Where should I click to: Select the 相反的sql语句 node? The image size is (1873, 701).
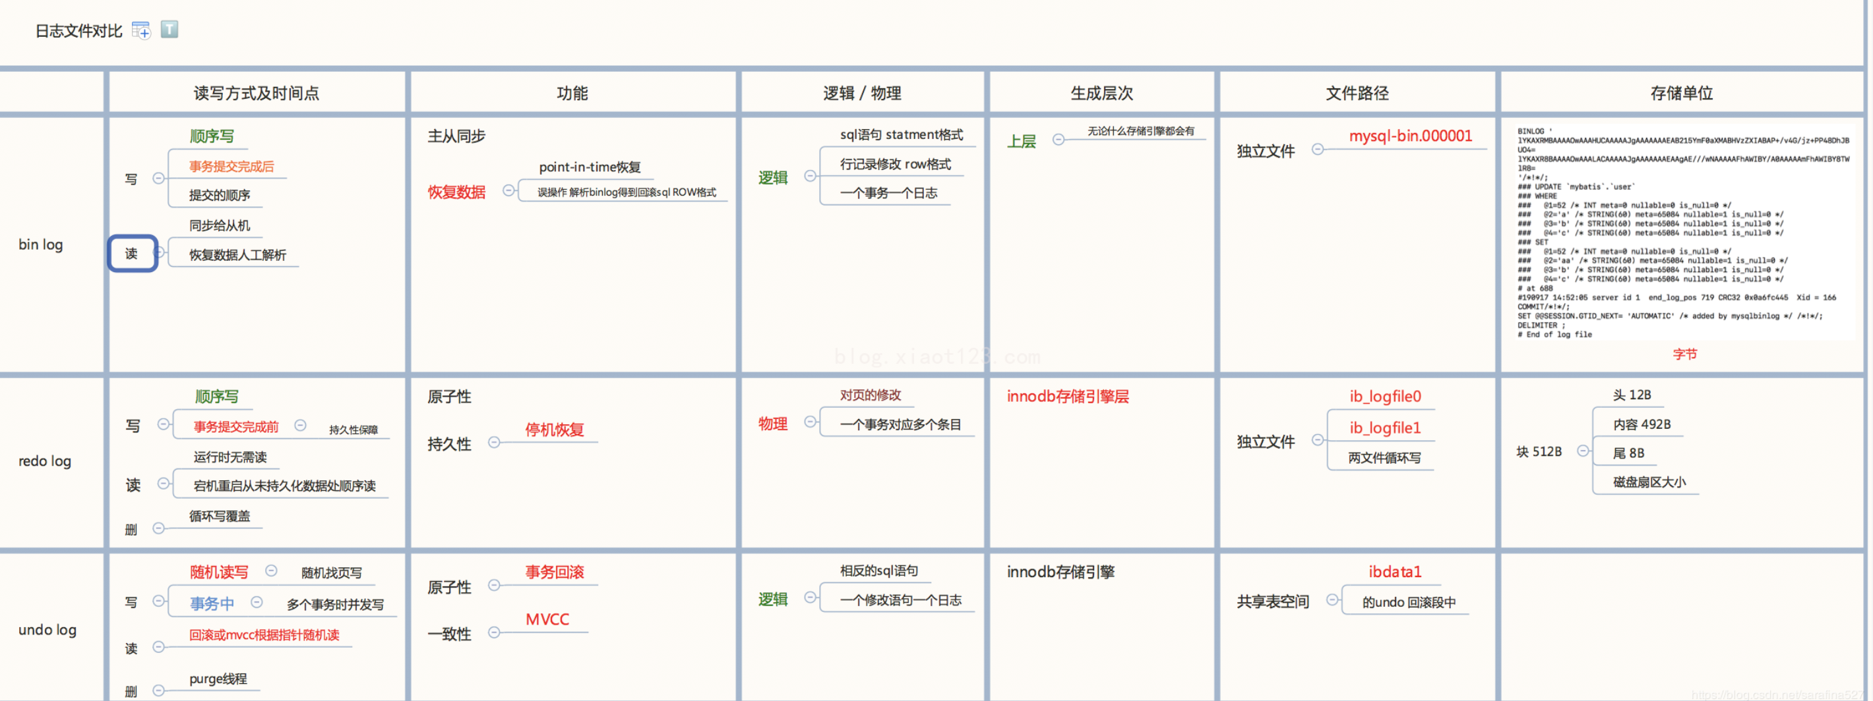(879, 571)
